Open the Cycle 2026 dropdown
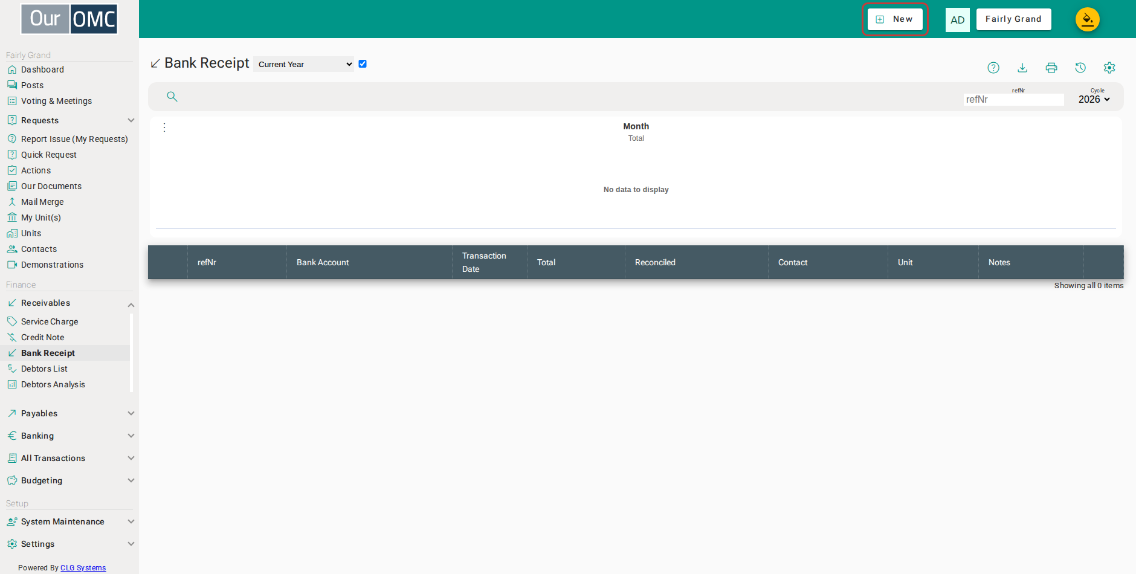 click(1094, 99)
